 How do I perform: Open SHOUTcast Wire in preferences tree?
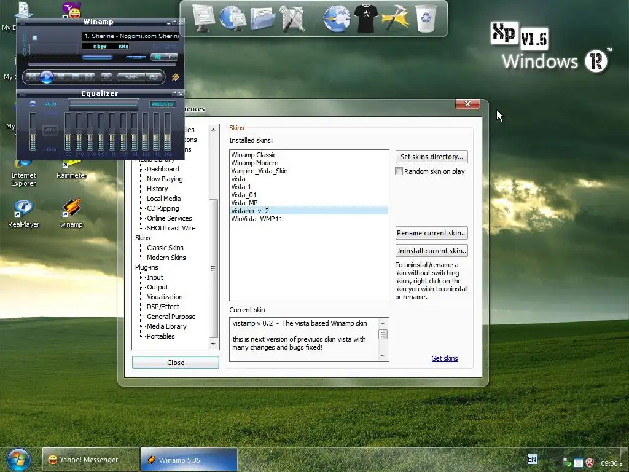click(x=171, y=229)
